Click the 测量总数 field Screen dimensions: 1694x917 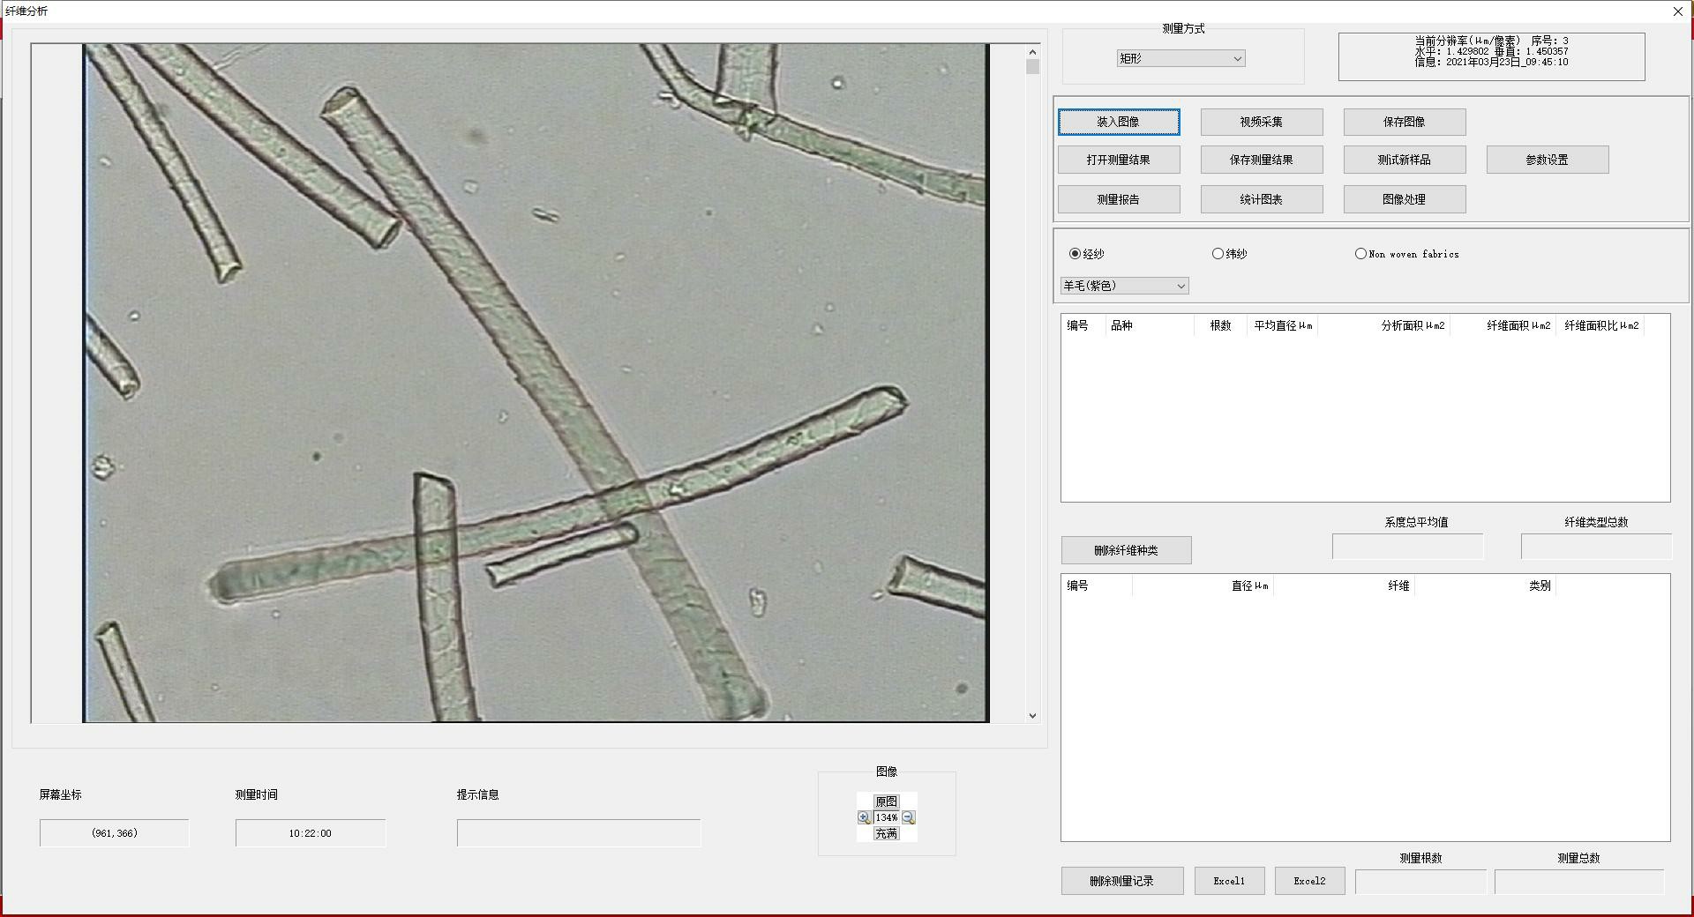pos(1578,881)
